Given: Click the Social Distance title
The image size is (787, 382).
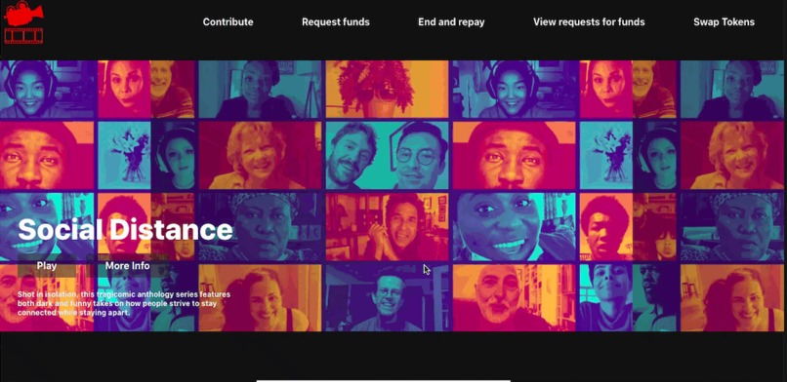Looking at the screenshot, I should click(x=126, y=230).
